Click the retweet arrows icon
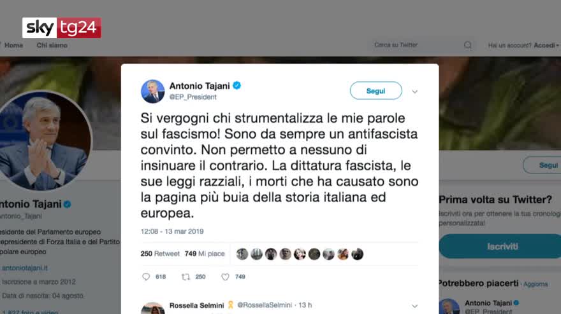The width and height of the screenshot is (561, 314). click(186, 276)
